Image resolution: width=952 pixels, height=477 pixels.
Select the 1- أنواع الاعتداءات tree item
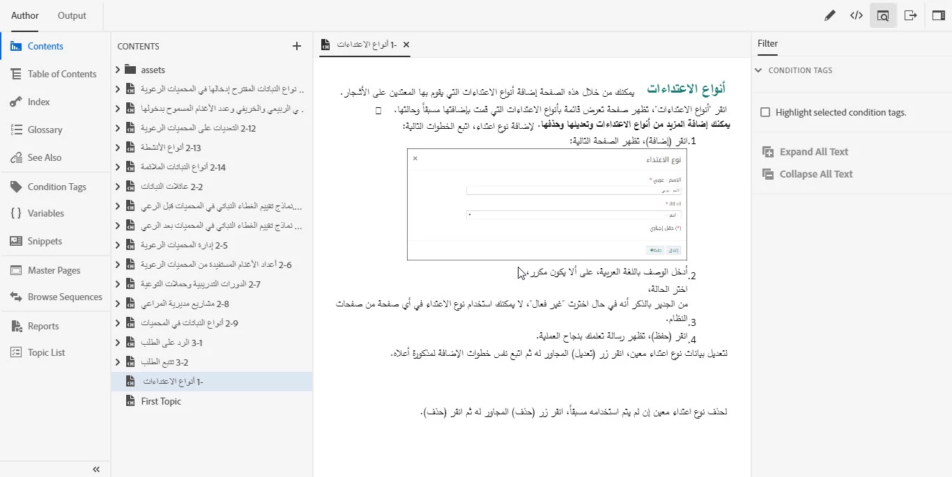click(212, 382)
